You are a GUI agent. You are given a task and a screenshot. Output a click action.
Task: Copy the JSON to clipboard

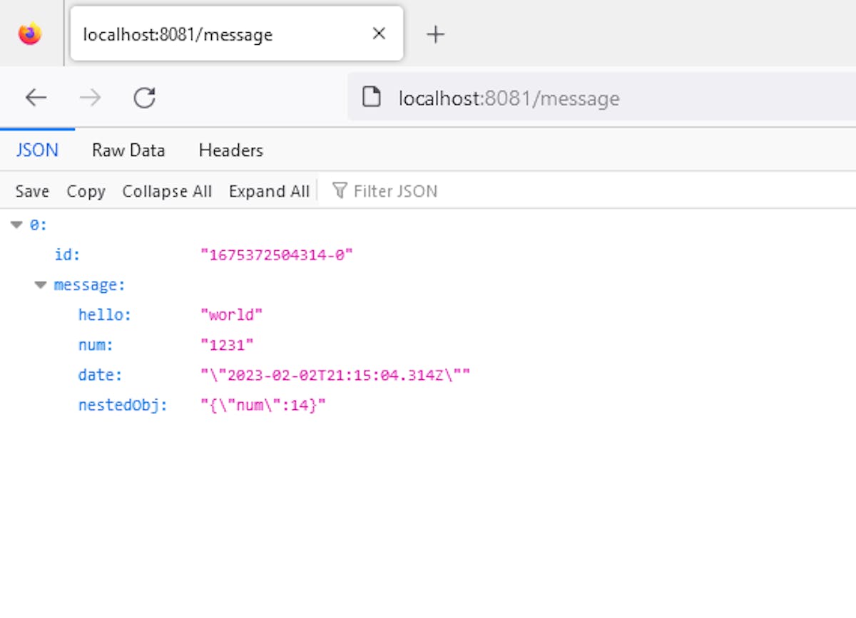(86, 191)
